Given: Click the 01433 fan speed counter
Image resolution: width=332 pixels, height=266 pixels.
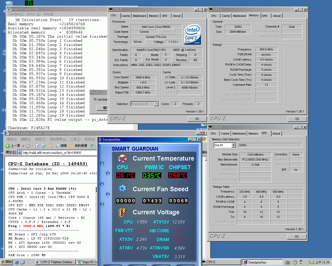Looking at the screenshot, I should tap(152, 201).
